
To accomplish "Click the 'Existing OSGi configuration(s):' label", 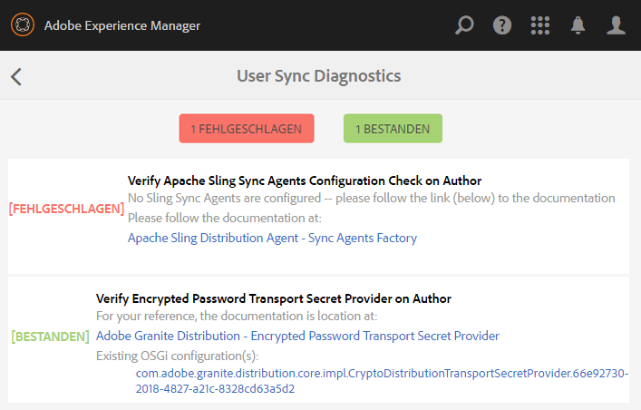I will click(x=170, y=355).
